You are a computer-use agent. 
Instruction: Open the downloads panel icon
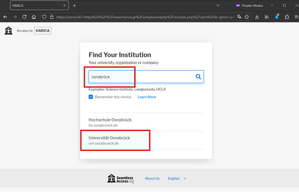pos(257,17)
